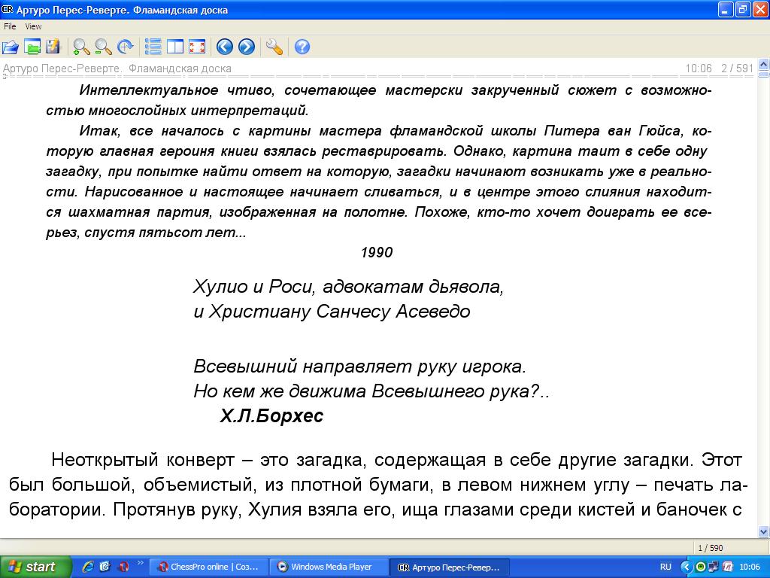Switch to Windows Media Player taskbar button
This screenshot has width=770, height=578.
(330, 567)
